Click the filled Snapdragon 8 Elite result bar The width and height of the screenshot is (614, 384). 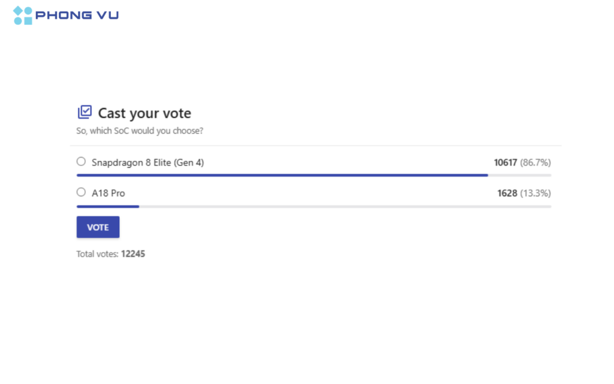[282, 175]
